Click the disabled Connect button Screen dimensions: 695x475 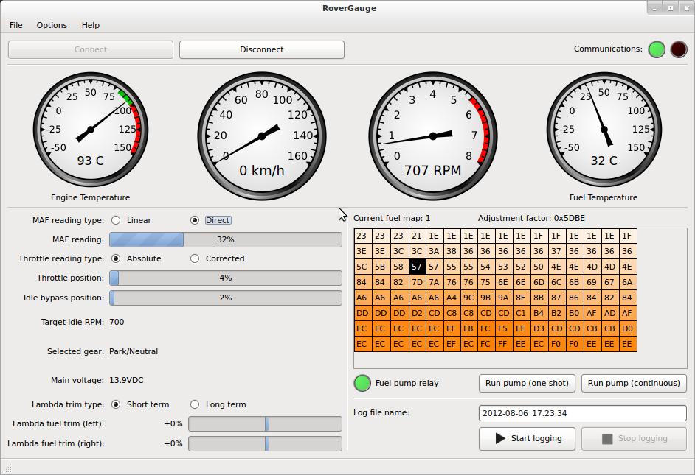click(x=91, y=49)
